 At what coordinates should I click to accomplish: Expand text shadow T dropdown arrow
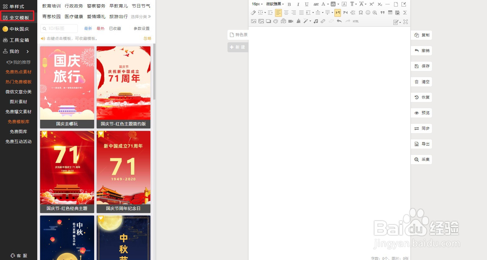click(x=356, y=4)
